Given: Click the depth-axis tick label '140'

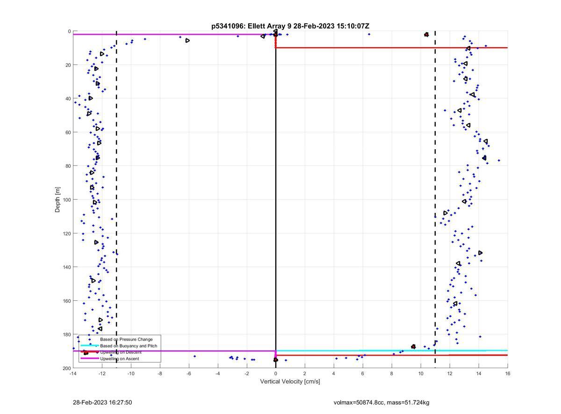Looking at the screenshot, I should pyautogui.click(x=67, y=267).
